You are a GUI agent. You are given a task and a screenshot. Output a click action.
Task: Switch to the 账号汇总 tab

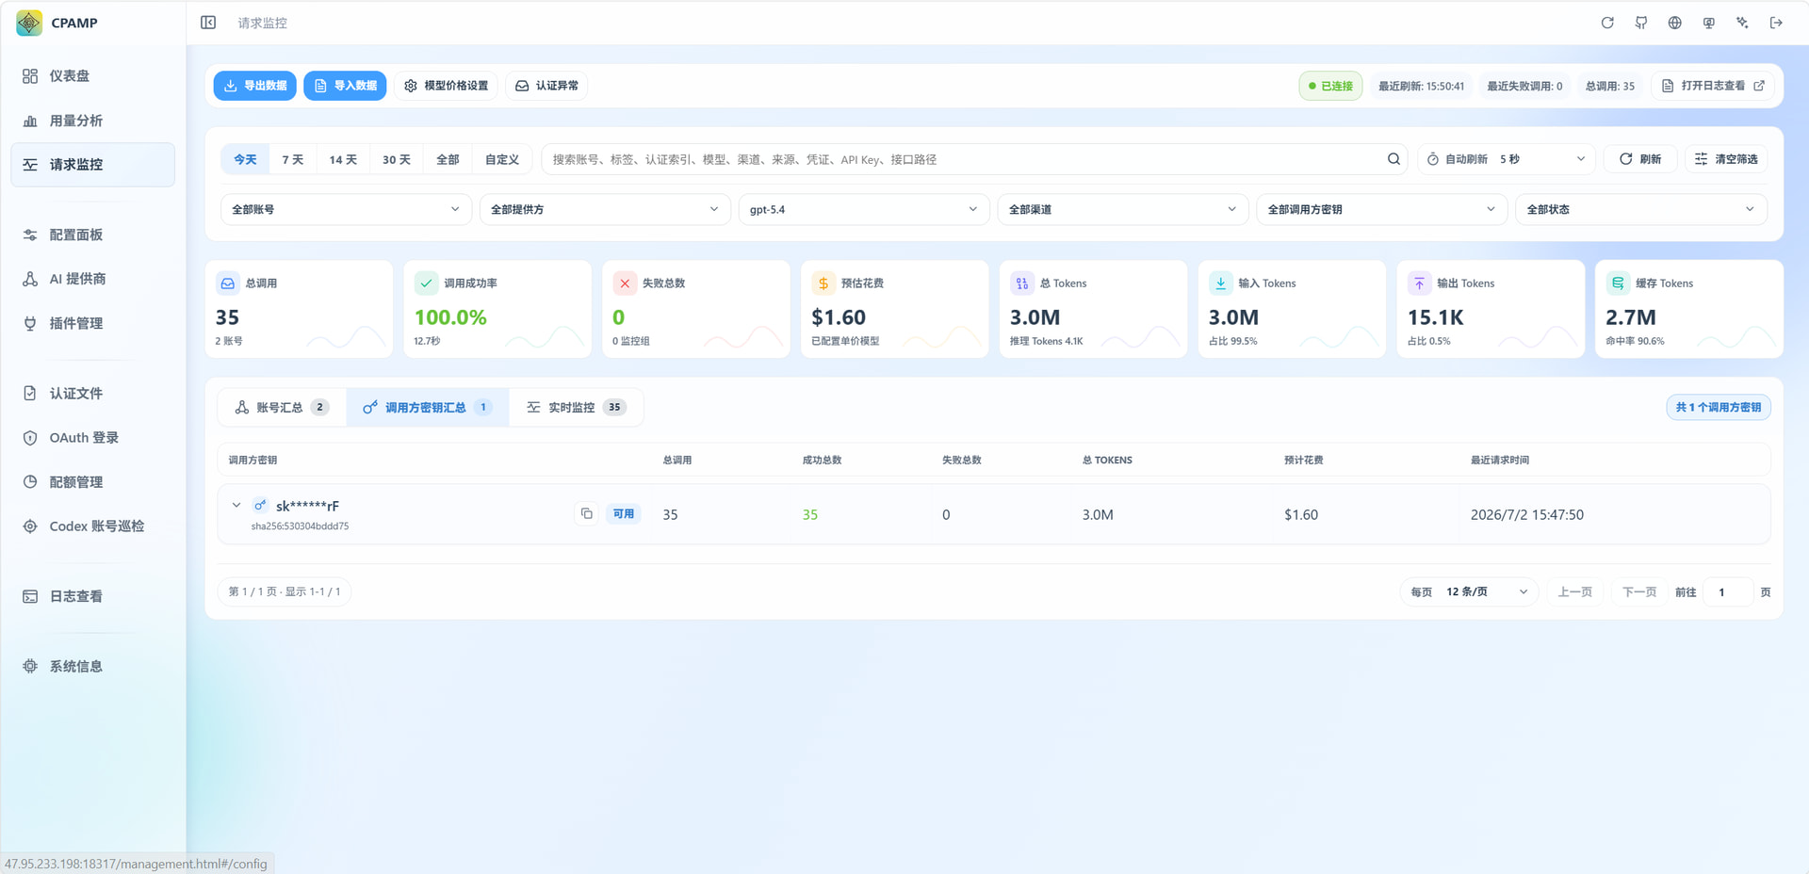coord(282,408)
